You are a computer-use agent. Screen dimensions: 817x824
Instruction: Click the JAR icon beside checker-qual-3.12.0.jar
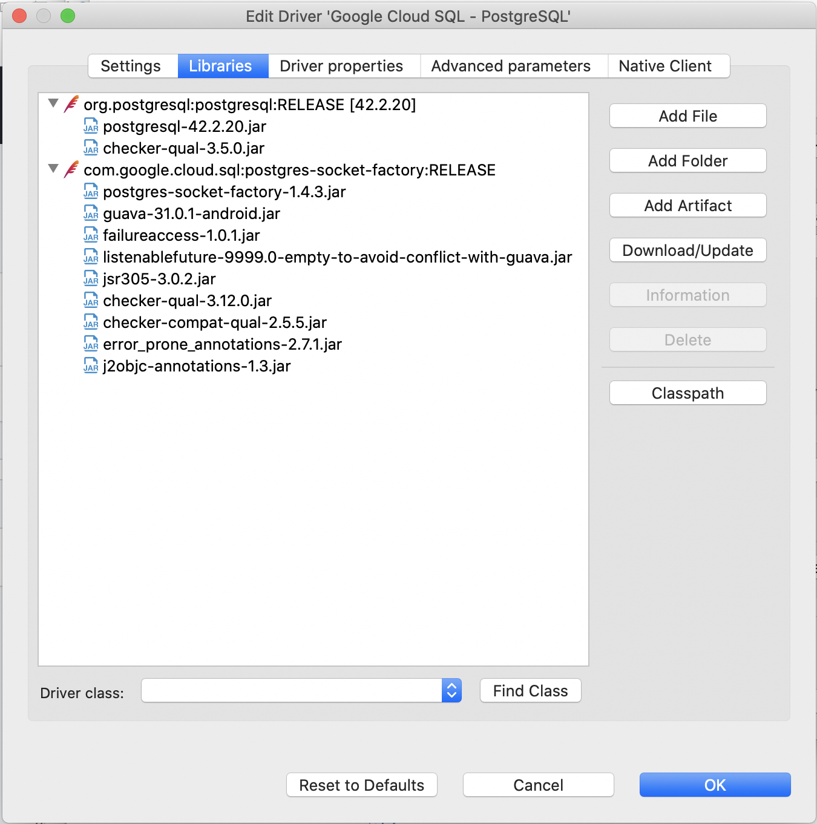coord(91,301)
